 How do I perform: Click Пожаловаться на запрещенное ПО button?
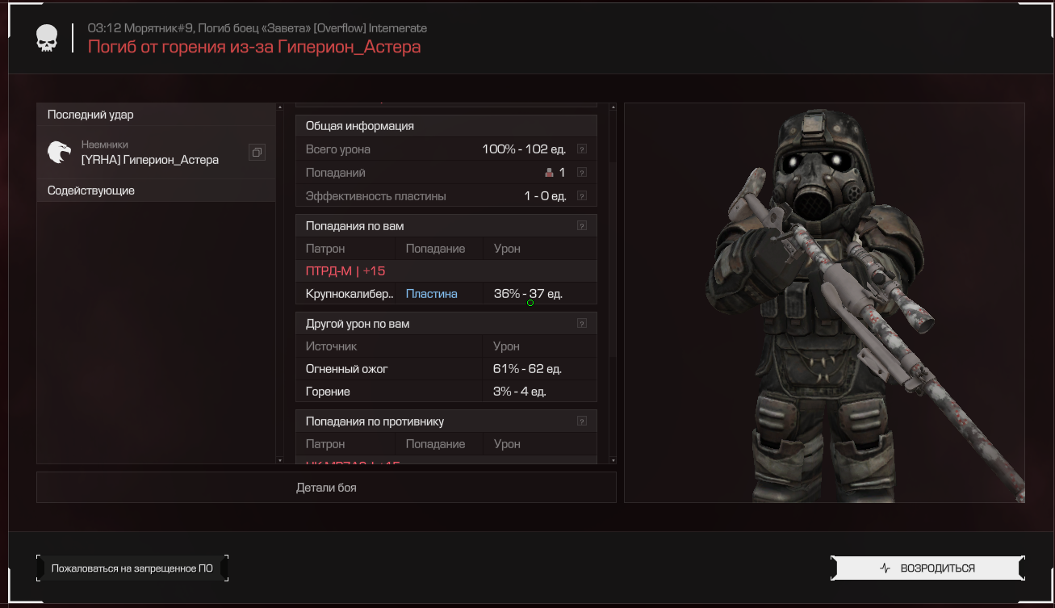(x=132, y=568)
